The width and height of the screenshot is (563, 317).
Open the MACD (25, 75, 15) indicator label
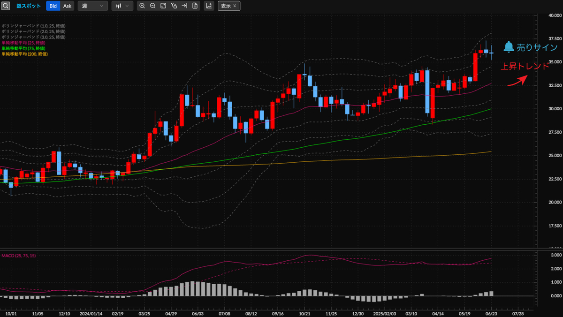pos(19,255)
